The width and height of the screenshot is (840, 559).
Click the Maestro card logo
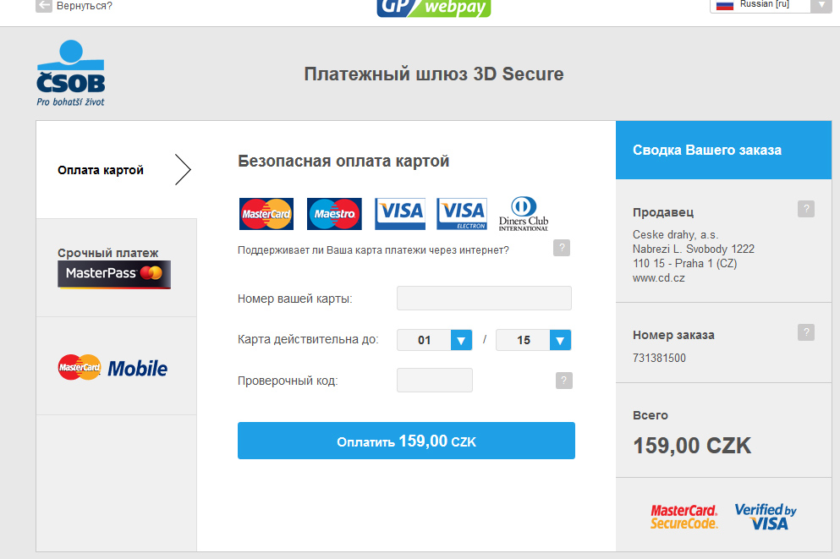(334, 214)
